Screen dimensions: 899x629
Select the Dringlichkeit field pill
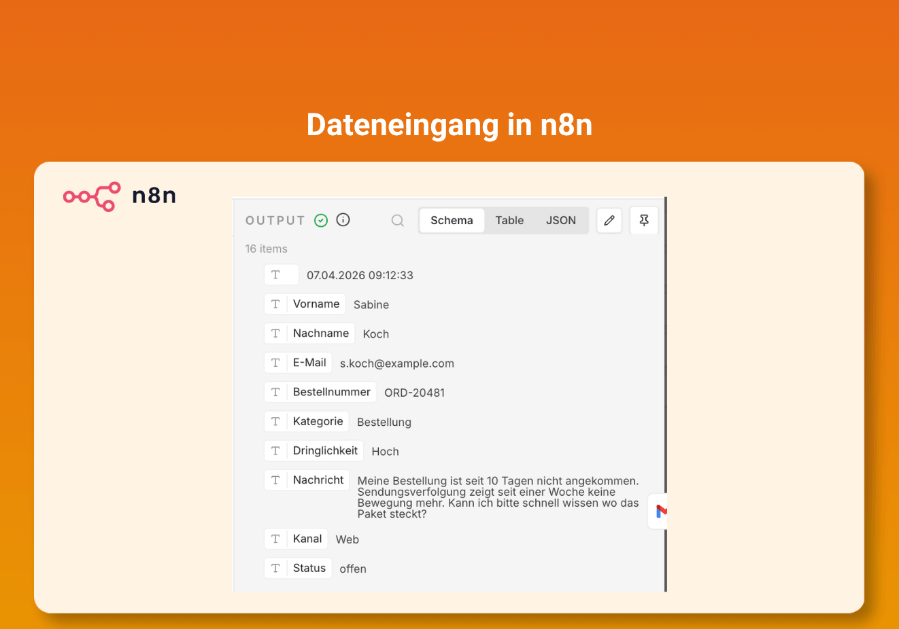(x=314, y=450)
